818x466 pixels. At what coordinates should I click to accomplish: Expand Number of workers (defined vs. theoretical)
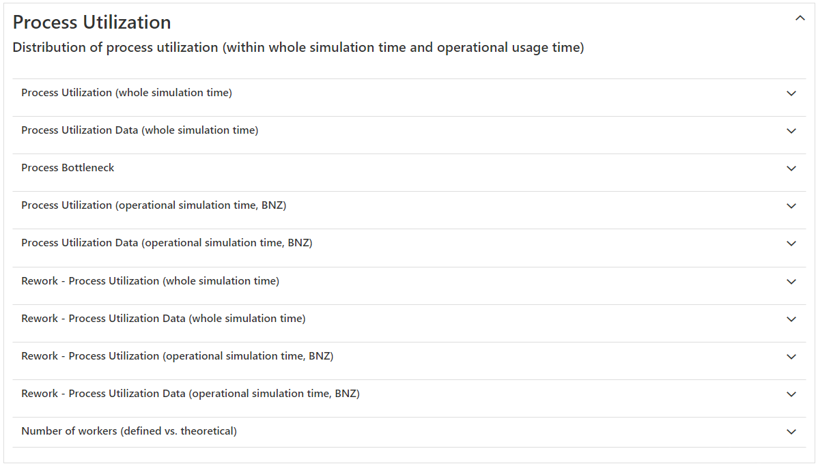coord(129,431)
